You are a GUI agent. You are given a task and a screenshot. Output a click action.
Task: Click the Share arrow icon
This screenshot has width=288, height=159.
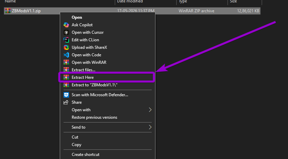pos(66,102)
